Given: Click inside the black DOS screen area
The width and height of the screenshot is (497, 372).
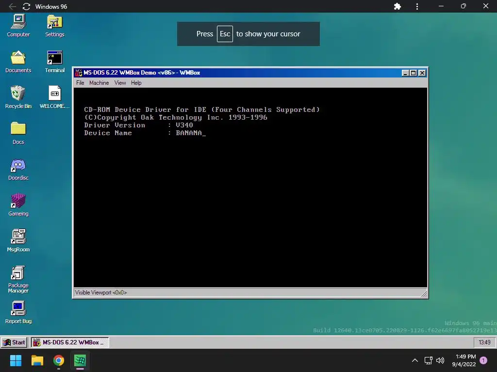Looking at the screenshot, I should 250,187.
